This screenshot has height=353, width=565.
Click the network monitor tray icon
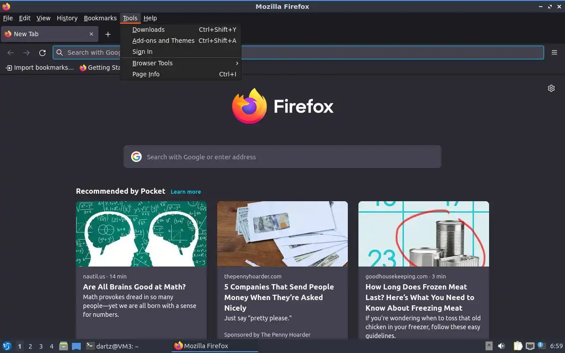coord(530,346)
